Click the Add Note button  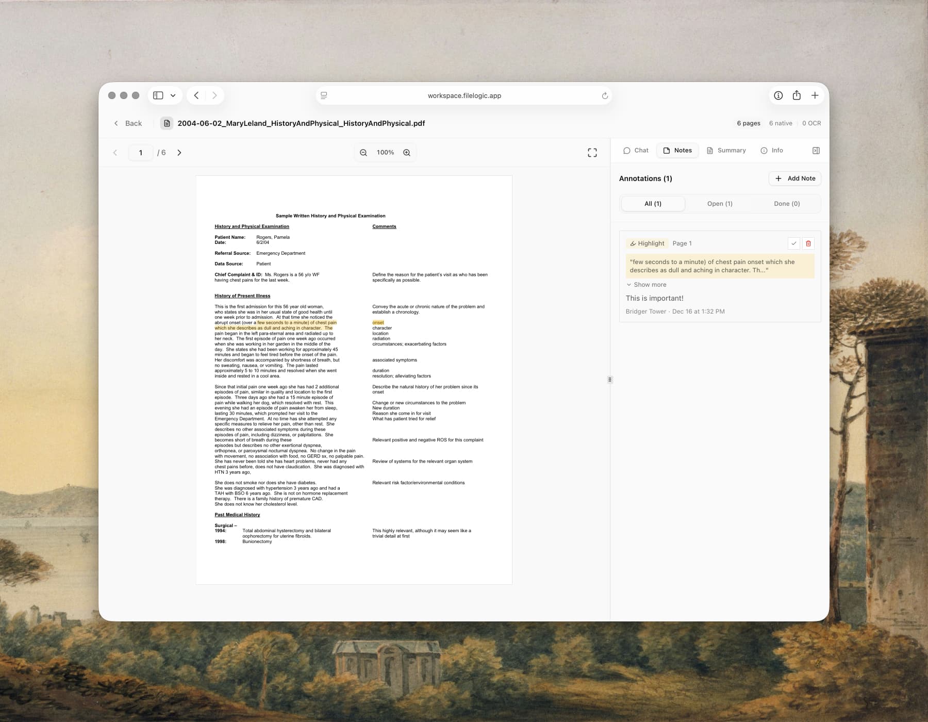795,178
